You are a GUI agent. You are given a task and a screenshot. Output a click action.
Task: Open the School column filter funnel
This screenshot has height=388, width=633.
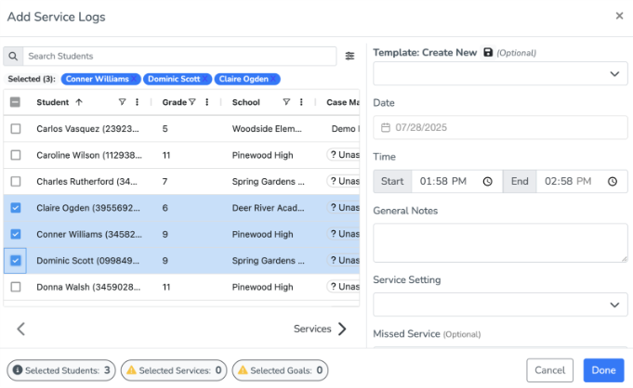point(286,102)
